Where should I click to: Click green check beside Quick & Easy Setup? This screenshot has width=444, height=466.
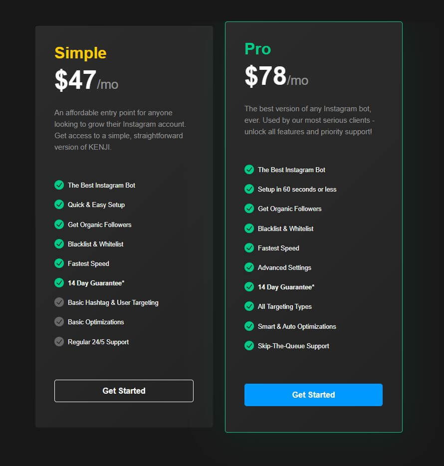click(59, 205)
